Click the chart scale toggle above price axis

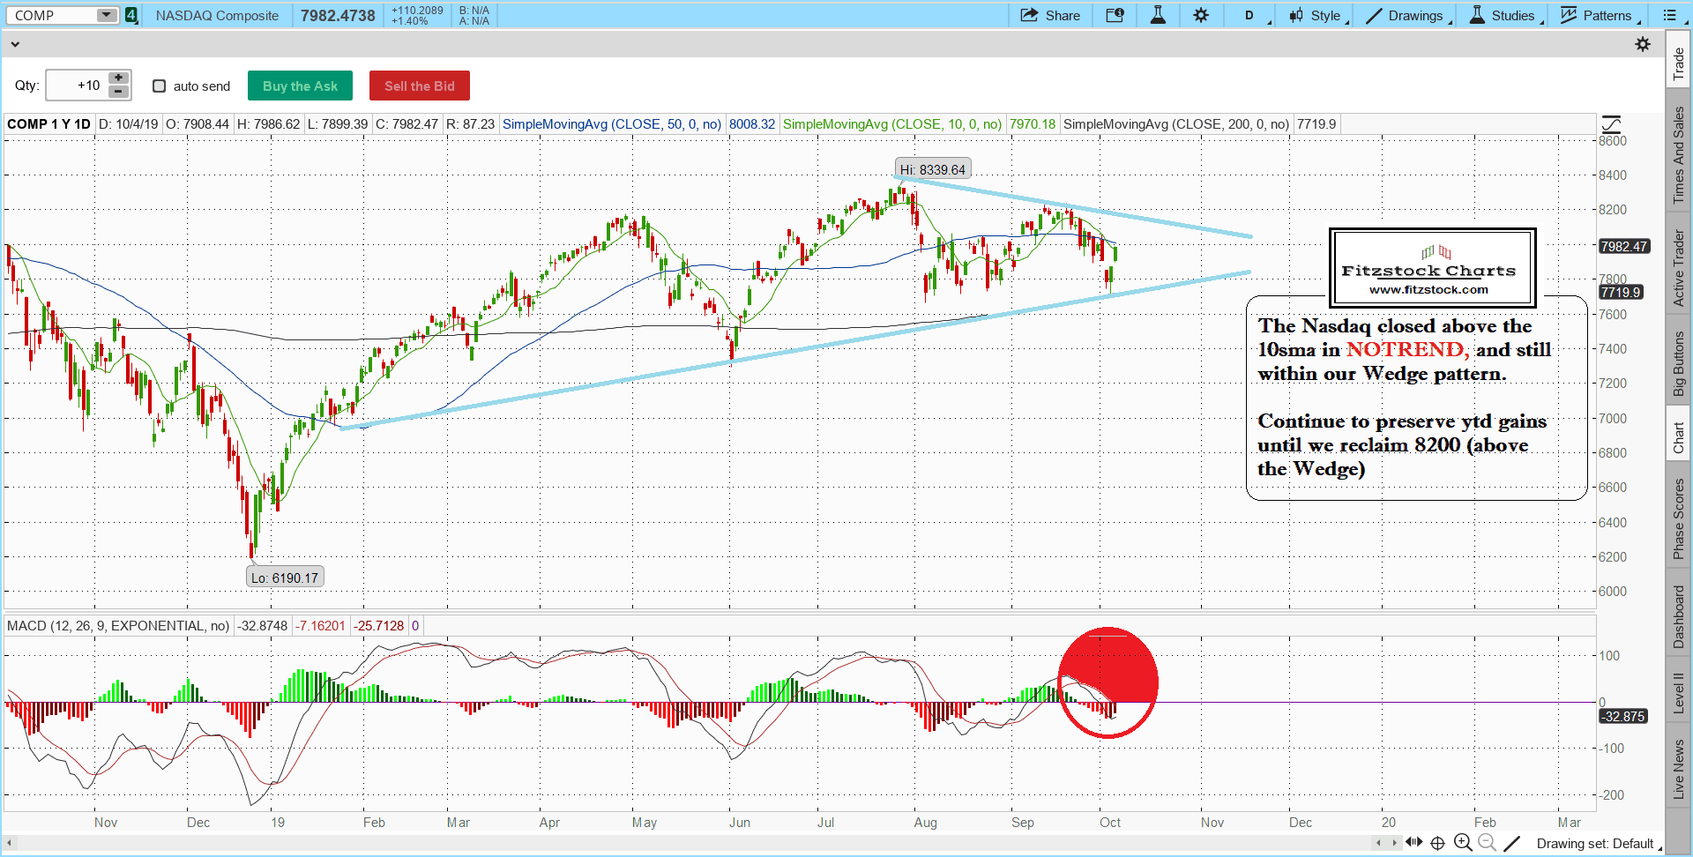(1611, 124)
